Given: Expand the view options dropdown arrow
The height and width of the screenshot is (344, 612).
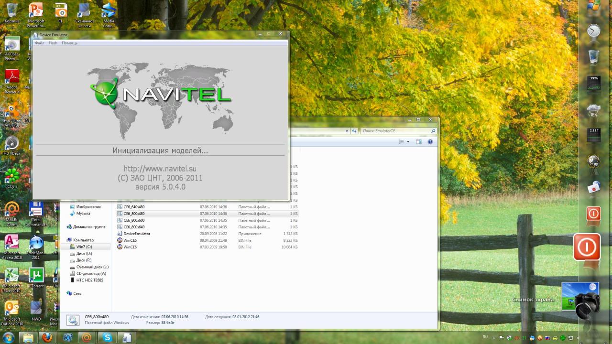Looking at the screenshot, I should click(x=408, y=142).
